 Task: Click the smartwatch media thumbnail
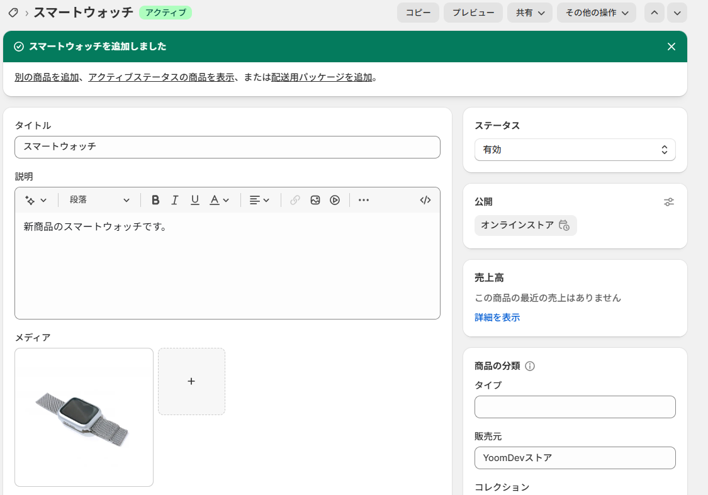[84, 417]
